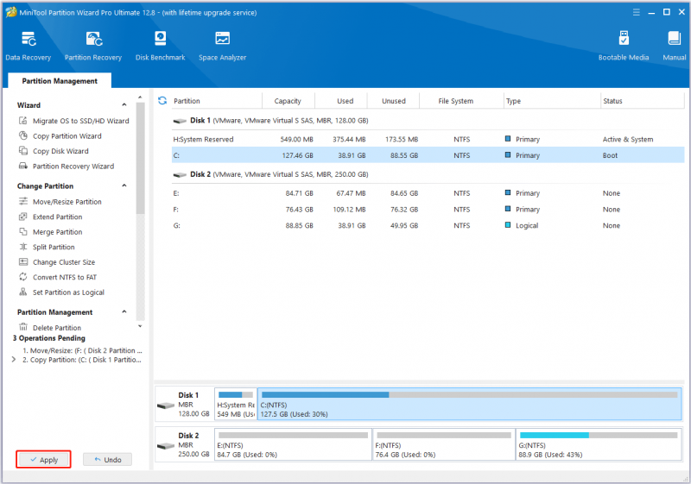
Task: Open the Manual icon
Action: pyautogui.click(x=675, y=46)
